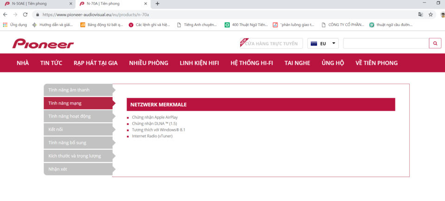Open the 400 Thuật Ngữ Tiến bookmark
Screen dimensions: 445x201
246,25
